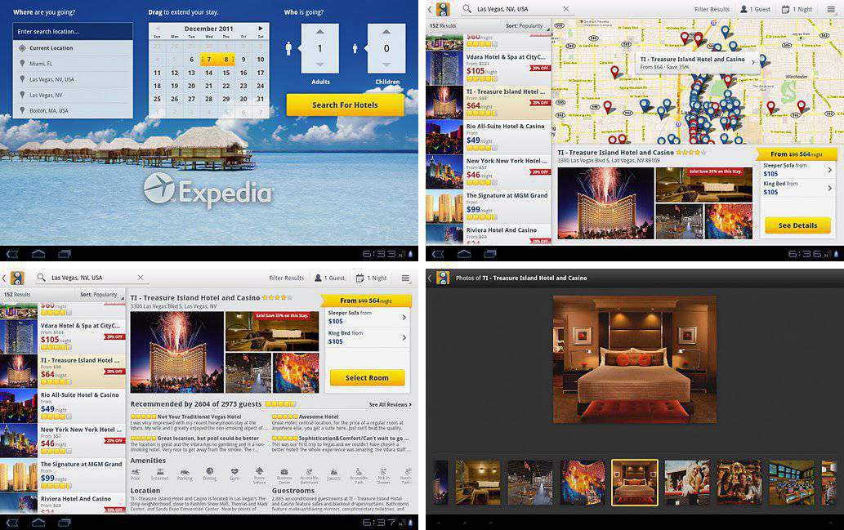Open 1 Guest selector on the map screen

coord(755,9)
